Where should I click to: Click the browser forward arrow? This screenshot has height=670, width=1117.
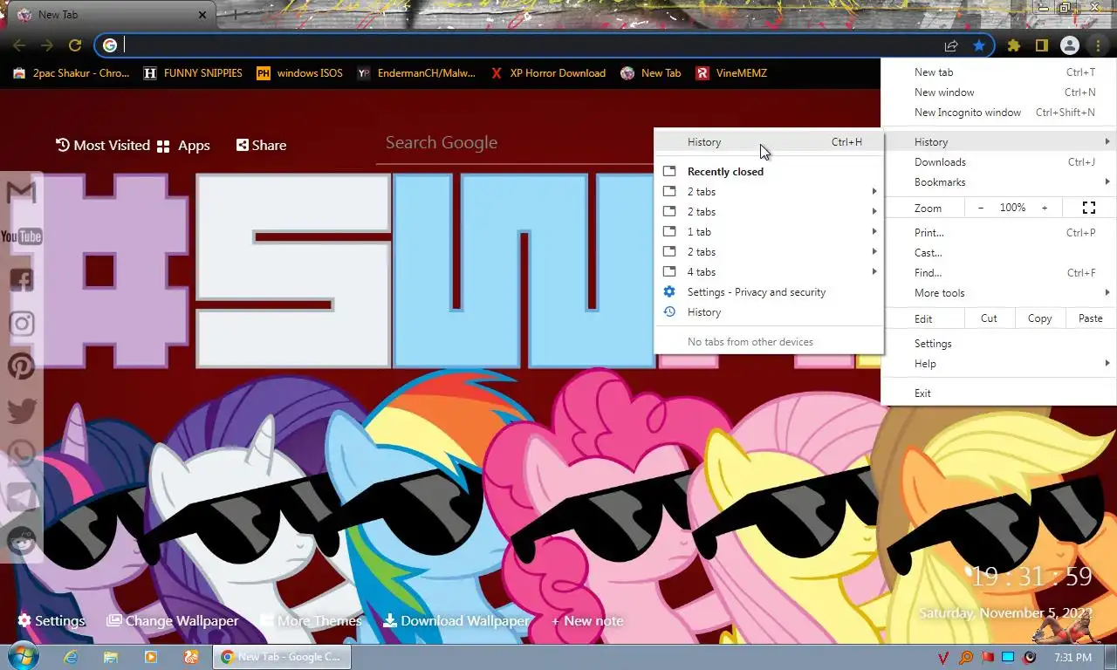47,45
